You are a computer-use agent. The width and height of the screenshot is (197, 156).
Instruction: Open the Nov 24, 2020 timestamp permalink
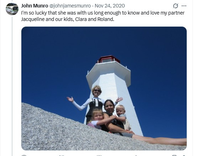point(110,6)
